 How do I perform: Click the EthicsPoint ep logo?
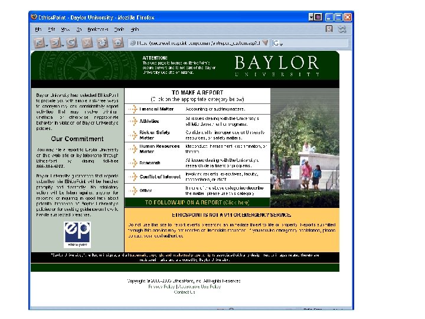pyautogui.click(x=77, y=235)
